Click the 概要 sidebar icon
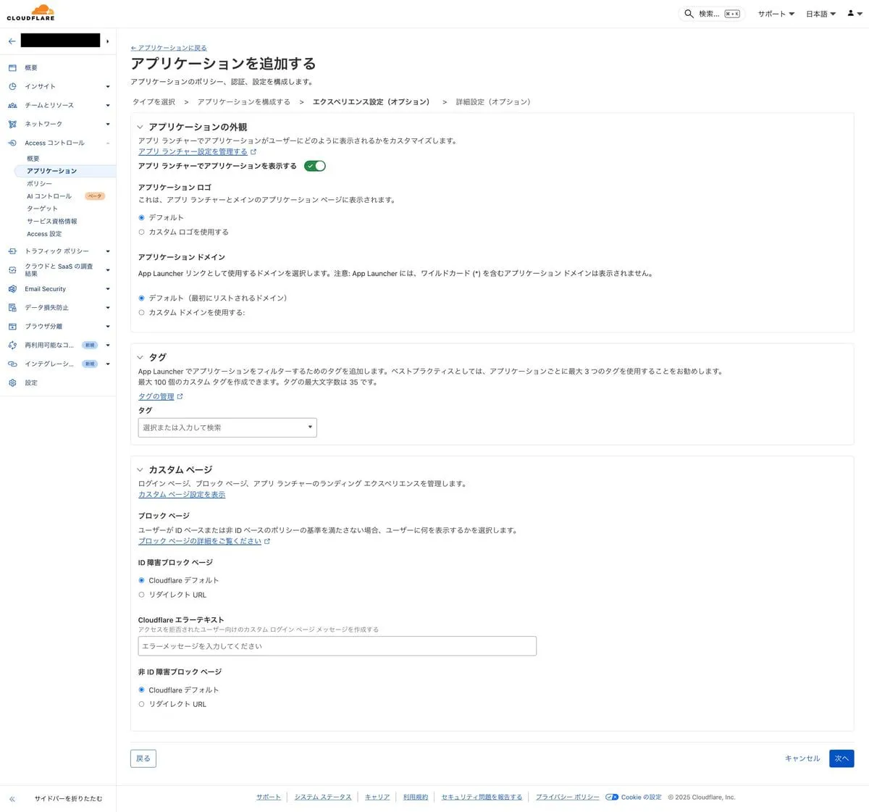This screenshot has height=812, width=869. 12,67
